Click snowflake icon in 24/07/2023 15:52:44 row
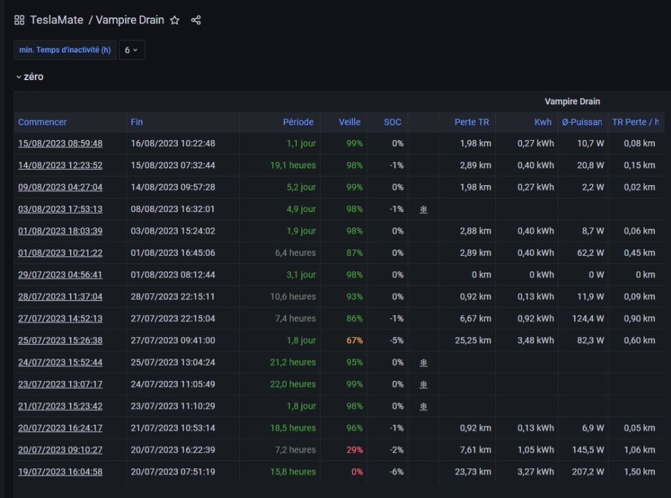Screen dimensions: 671x498 tap(423, 363)
